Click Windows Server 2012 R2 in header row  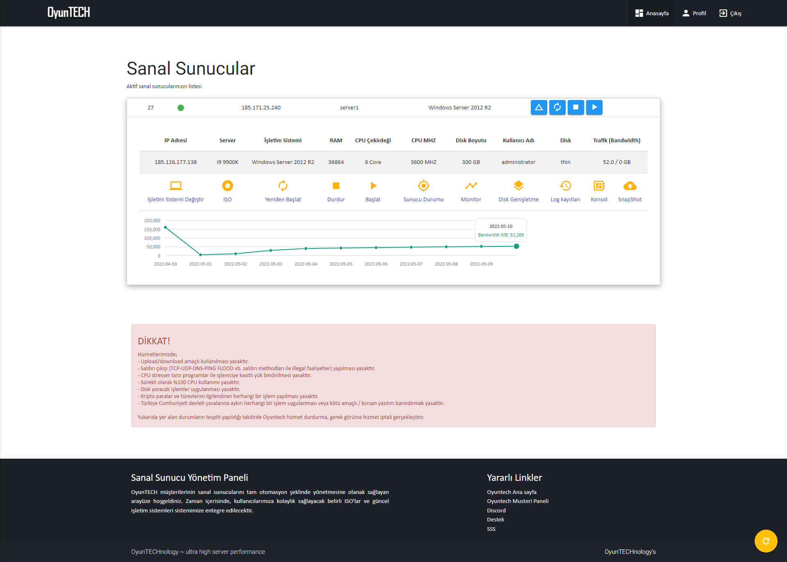click(x=459, y=108)
